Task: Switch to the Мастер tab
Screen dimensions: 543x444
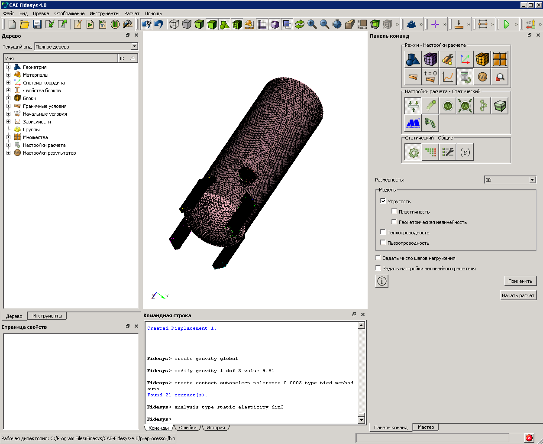Action: 426,427
